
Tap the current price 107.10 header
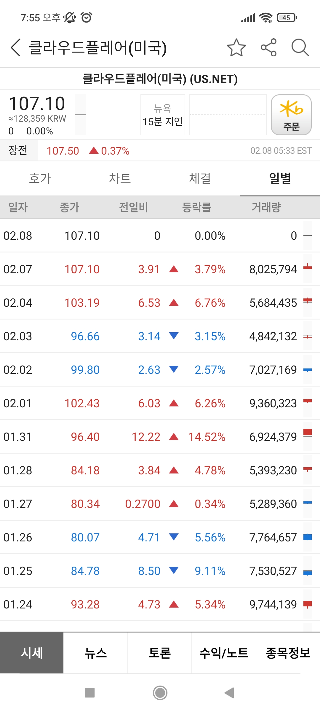37,104
